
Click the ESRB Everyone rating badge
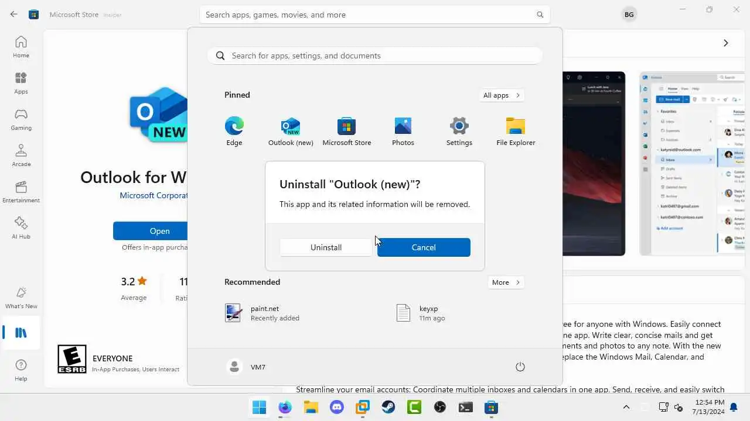coord(71,359)
